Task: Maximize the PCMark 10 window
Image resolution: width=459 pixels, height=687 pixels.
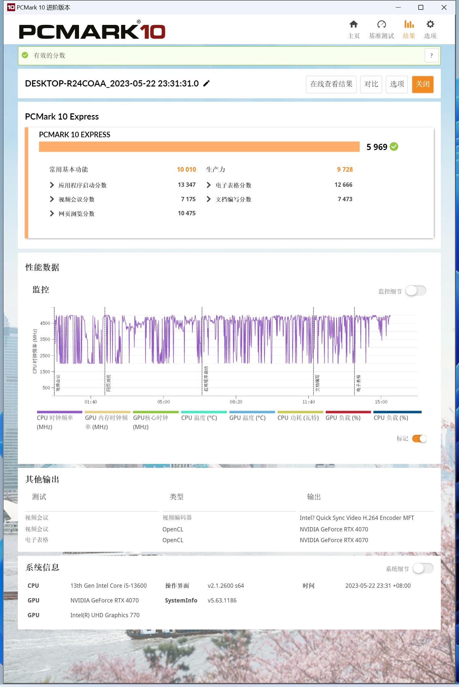Action: point(421,7)
